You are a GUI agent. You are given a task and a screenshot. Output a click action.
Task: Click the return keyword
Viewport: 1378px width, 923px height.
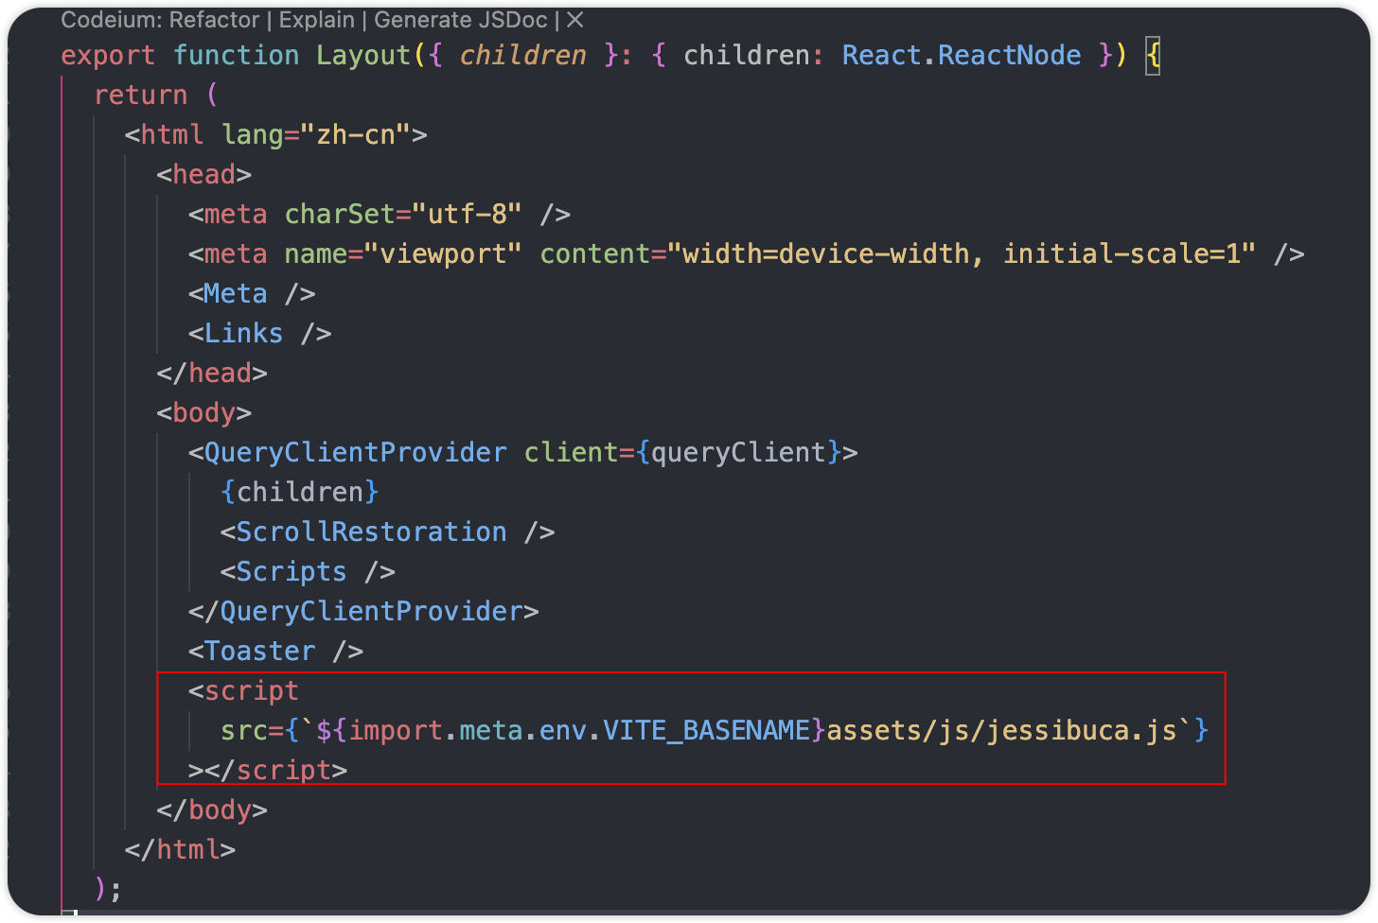pos(140,96)
